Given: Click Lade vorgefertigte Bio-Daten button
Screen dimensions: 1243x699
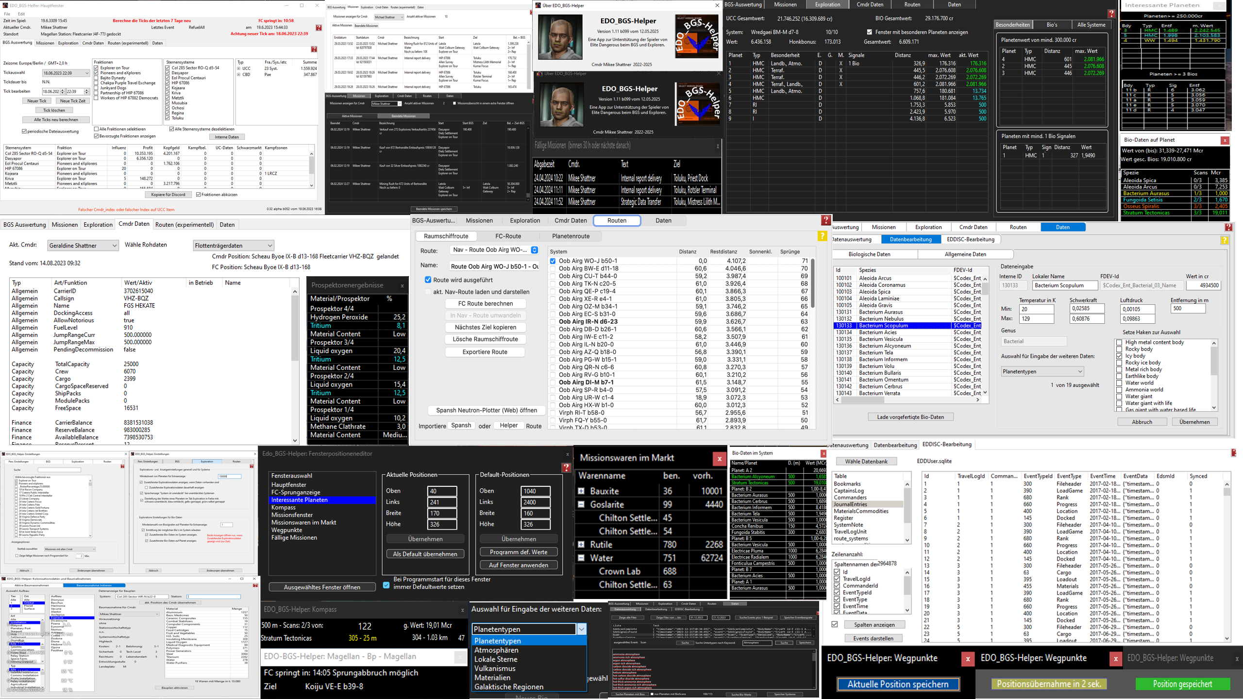Looking at the screenshot, I should (910, 417).
